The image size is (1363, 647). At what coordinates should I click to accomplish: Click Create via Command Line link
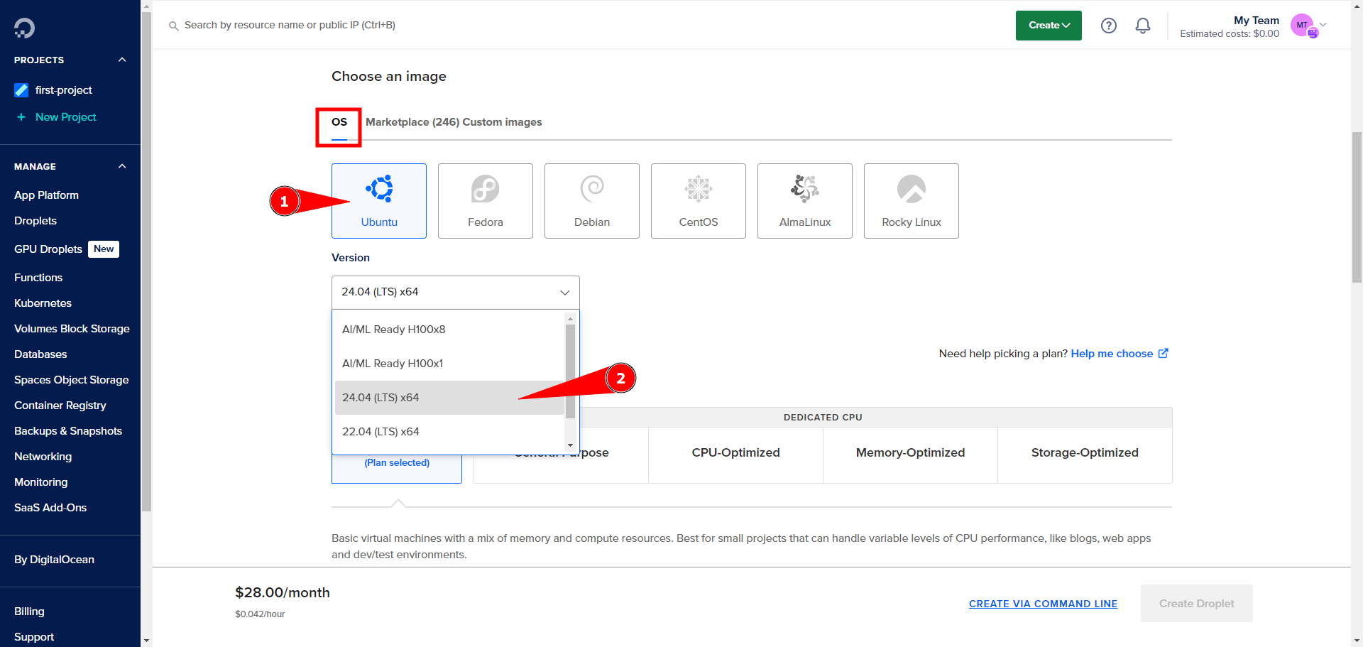pos(1043,604)
